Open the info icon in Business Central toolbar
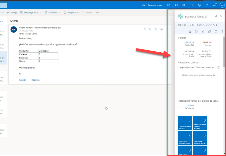226x156 pixels. tap(196, 32)
